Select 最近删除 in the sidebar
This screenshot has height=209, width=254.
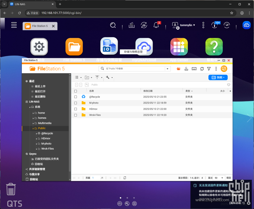pyautogui.click(x=40, y=97)
